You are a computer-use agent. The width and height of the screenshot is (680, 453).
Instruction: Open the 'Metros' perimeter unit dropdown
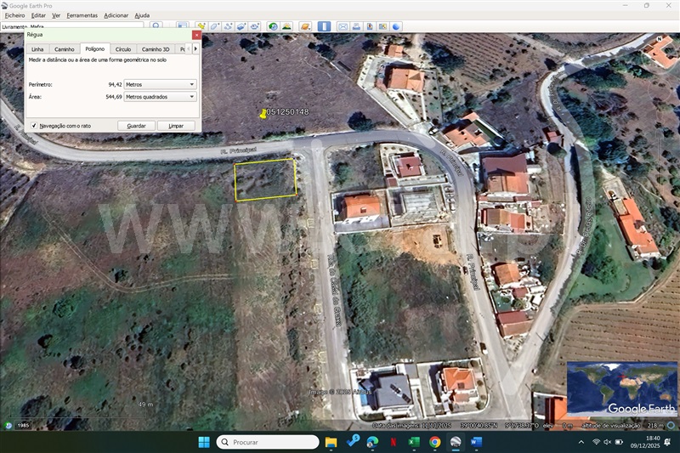(160, 84)
